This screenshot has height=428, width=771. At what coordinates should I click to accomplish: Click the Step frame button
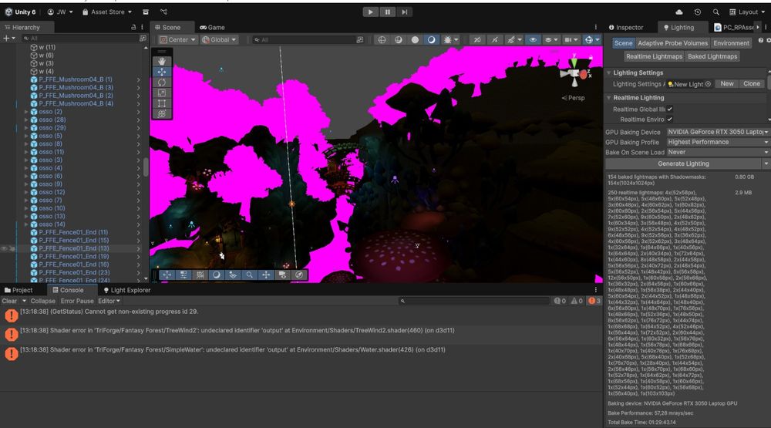pyautogui.click(x=404, y=12)
